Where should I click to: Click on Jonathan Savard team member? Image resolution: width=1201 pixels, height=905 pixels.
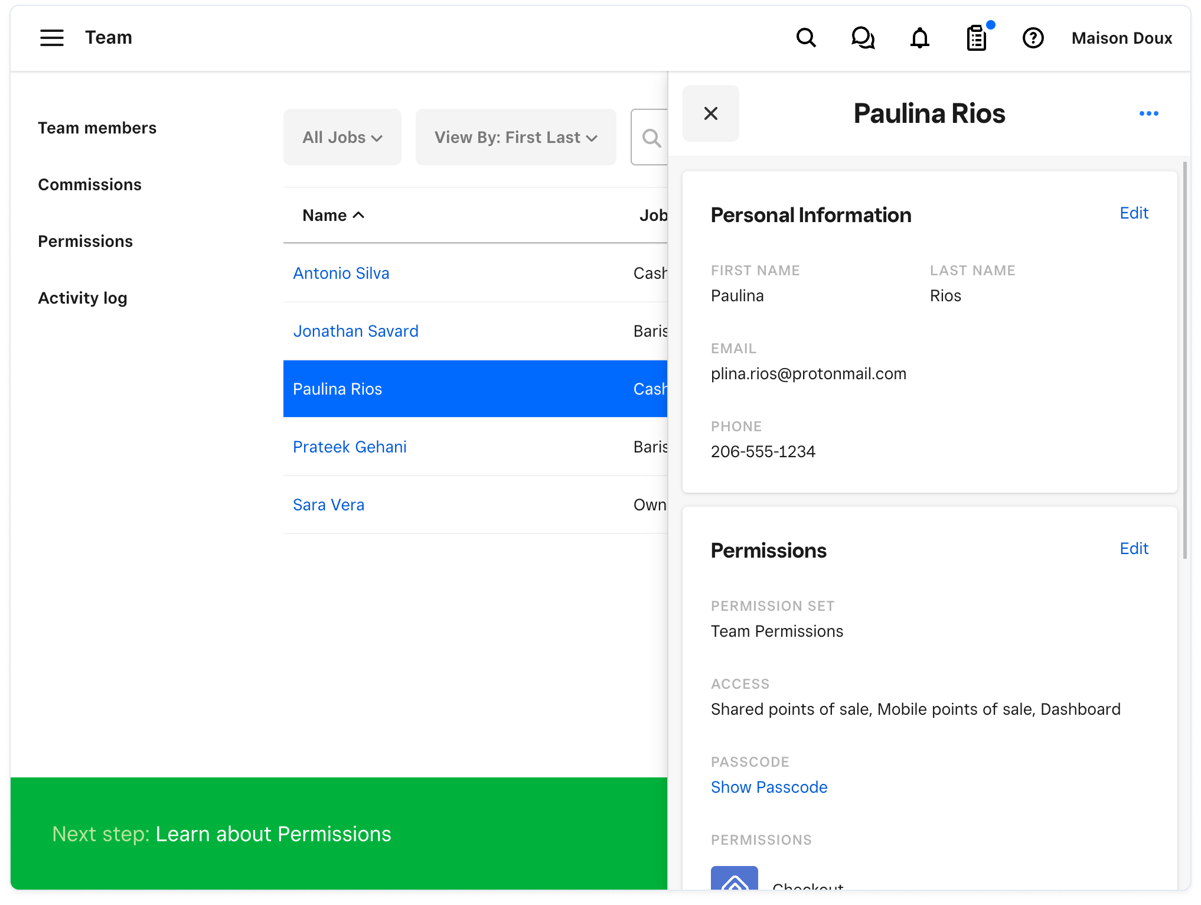point(354,331)
